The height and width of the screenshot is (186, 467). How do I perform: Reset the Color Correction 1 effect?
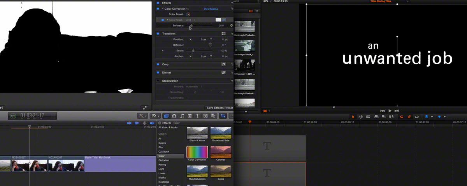232,9
